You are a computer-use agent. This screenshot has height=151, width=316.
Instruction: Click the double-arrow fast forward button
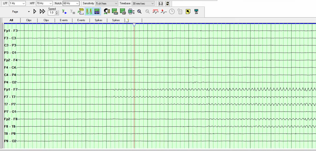click(x=42, y=12)
